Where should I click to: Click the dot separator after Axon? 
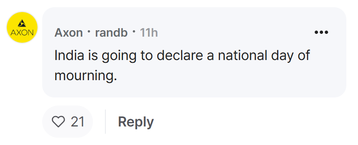[89, 31]
